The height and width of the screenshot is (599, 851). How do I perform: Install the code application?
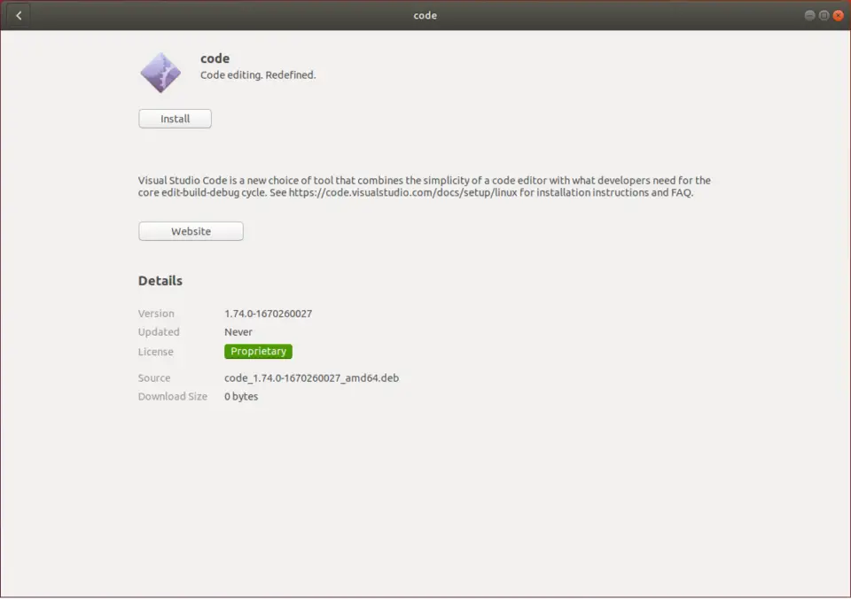[x=174, y=118]
